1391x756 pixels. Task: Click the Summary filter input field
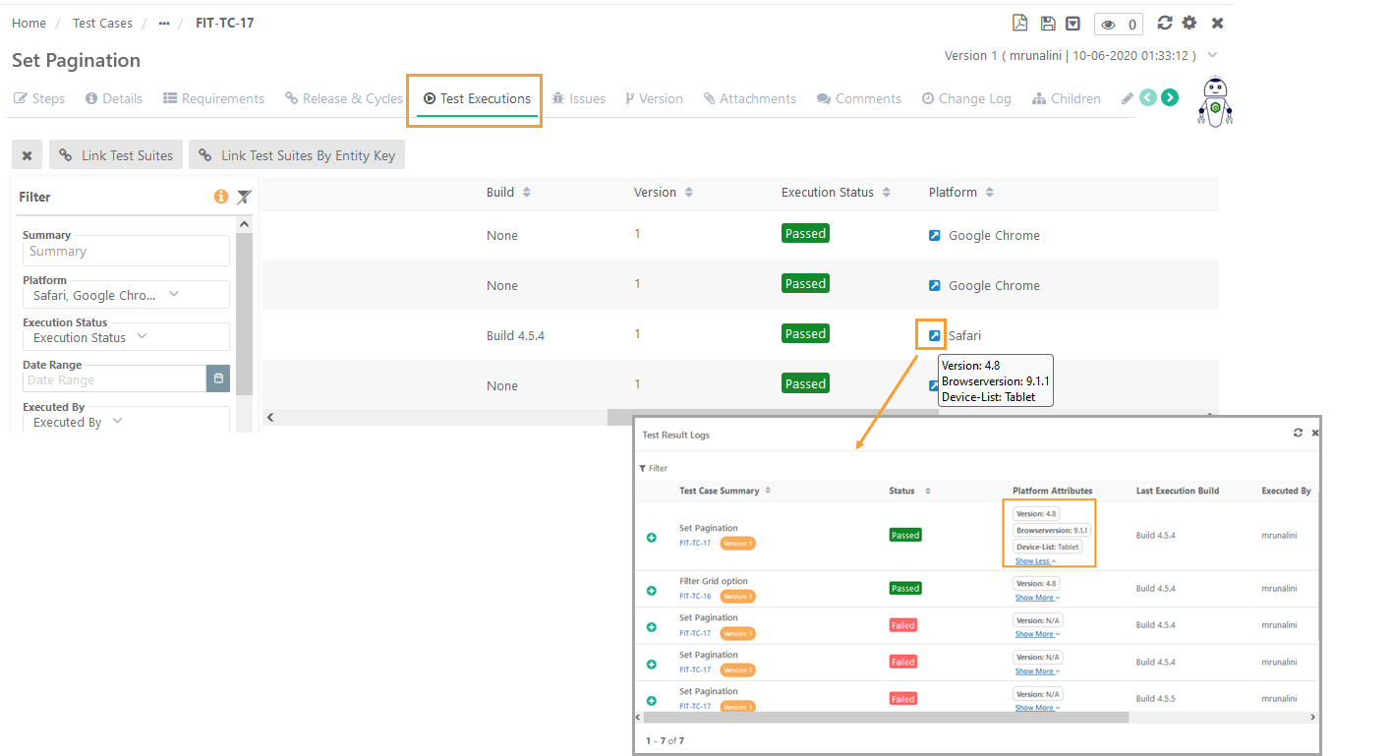[126, 252]
